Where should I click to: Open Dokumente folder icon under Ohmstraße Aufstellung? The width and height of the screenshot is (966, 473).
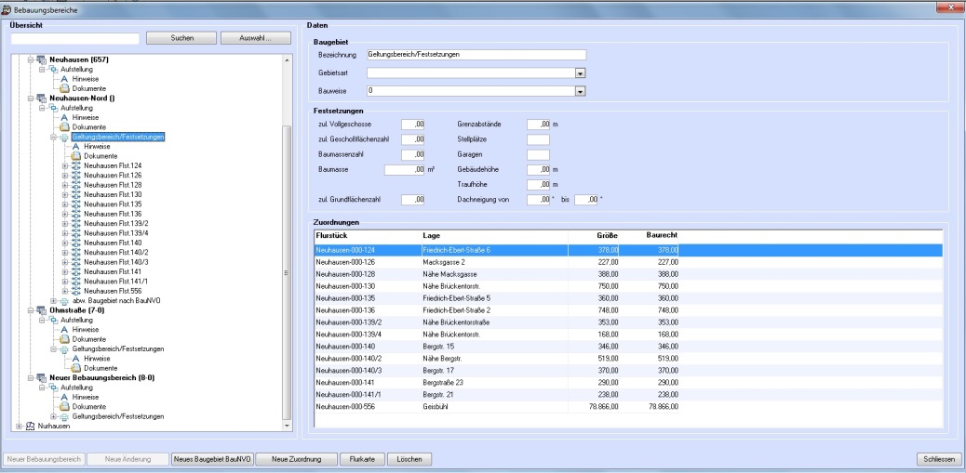[x=65, y=339]
